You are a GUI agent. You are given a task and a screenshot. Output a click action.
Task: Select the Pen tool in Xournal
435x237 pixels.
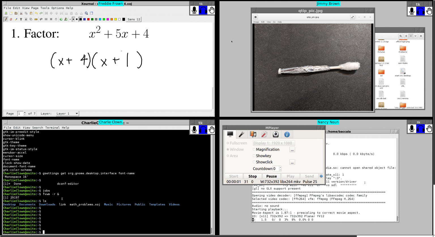(6, 19)
